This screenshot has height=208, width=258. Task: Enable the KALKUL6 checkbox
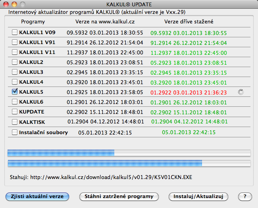(x=15, y=102)
